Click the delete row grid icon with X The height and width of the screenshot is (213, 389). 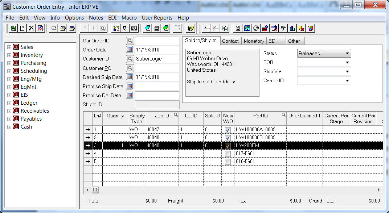point(216,28)
